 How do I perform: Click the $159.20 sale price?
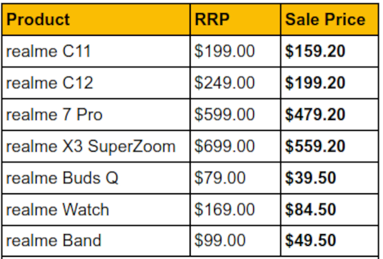point(315,51)
